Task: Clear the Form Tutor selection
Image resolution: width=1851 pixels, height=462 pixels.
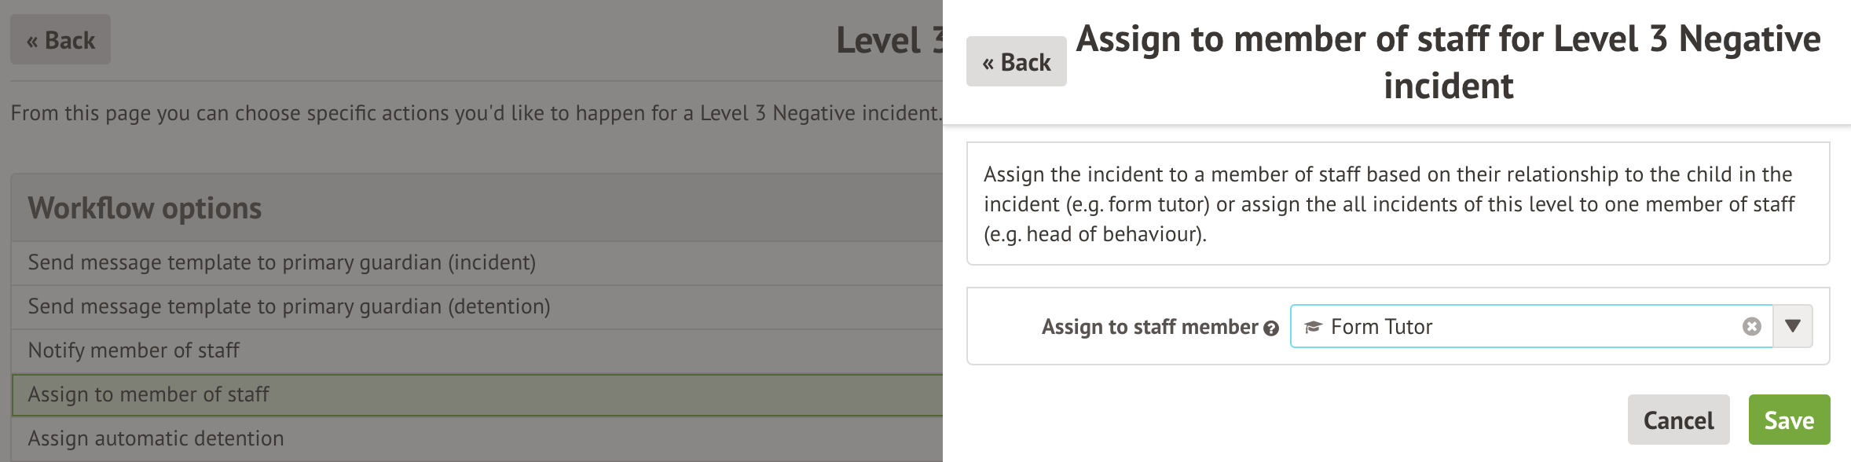Action: [1751, 326]
